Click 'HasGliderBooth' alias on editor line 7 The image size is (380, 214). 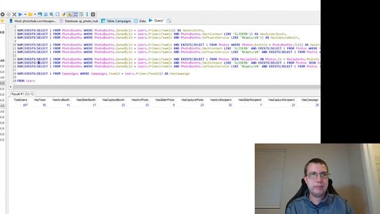273,34
